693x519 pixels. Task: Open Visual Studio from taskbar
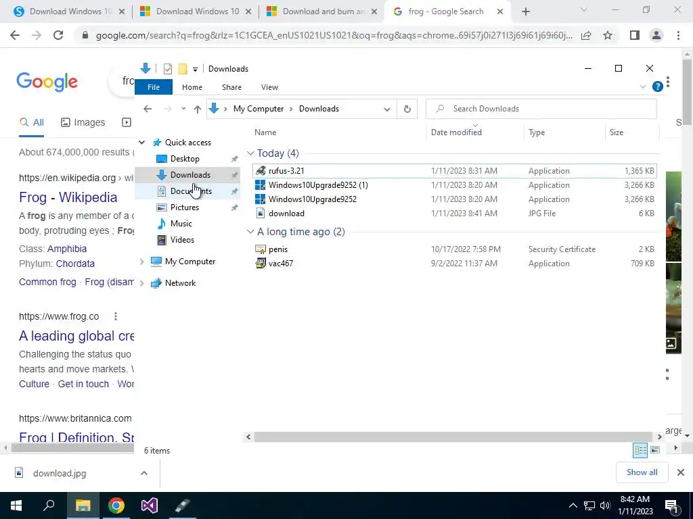point(150,505)
